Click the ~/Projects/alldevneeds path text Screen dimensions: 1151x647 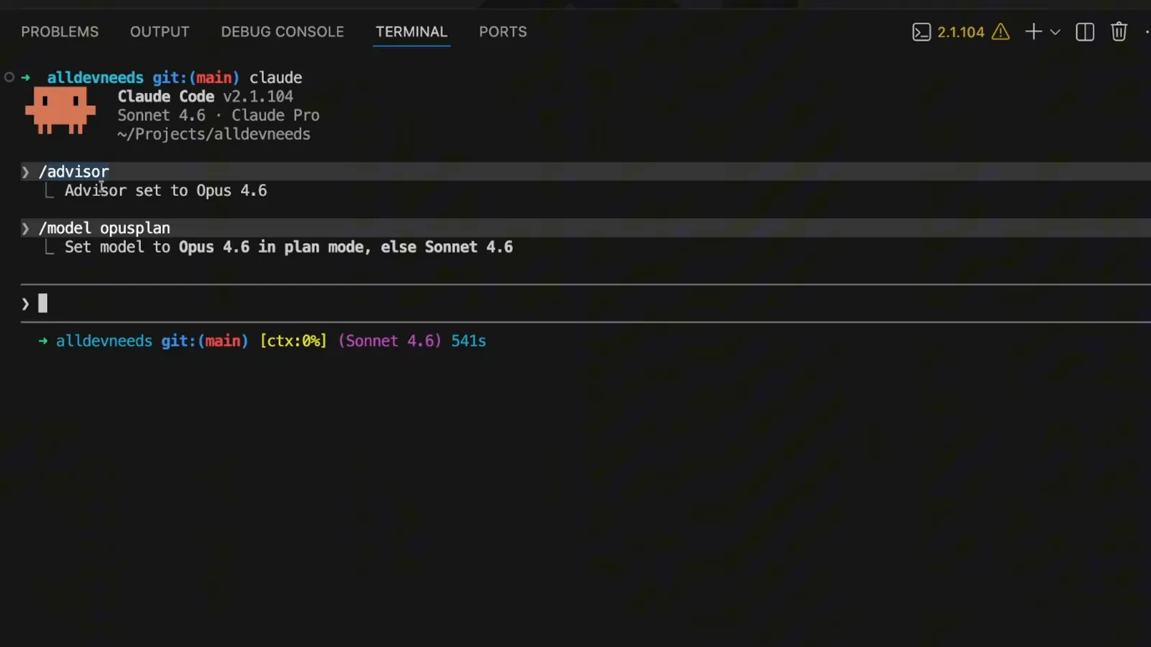pos(214,134)
